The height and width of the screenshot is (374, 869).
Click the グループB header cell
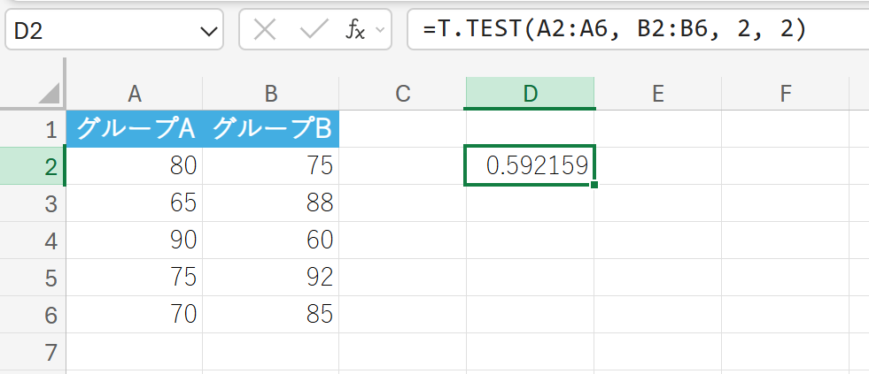coord(271,129)
